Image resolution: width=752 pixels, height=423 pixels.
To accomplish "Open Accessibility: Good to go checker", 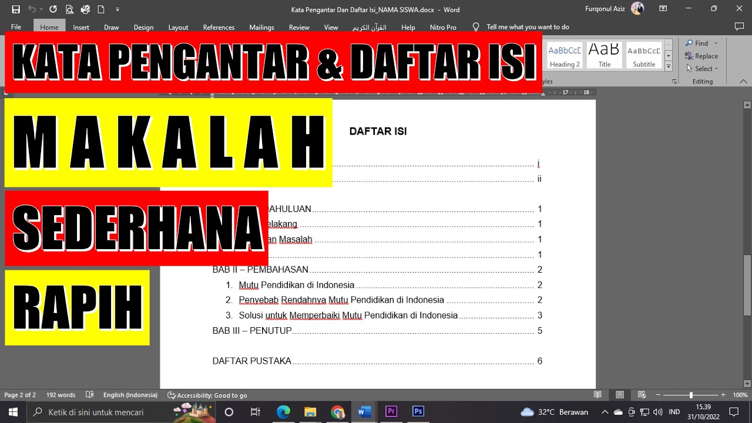I will click(x=207, y=395).
